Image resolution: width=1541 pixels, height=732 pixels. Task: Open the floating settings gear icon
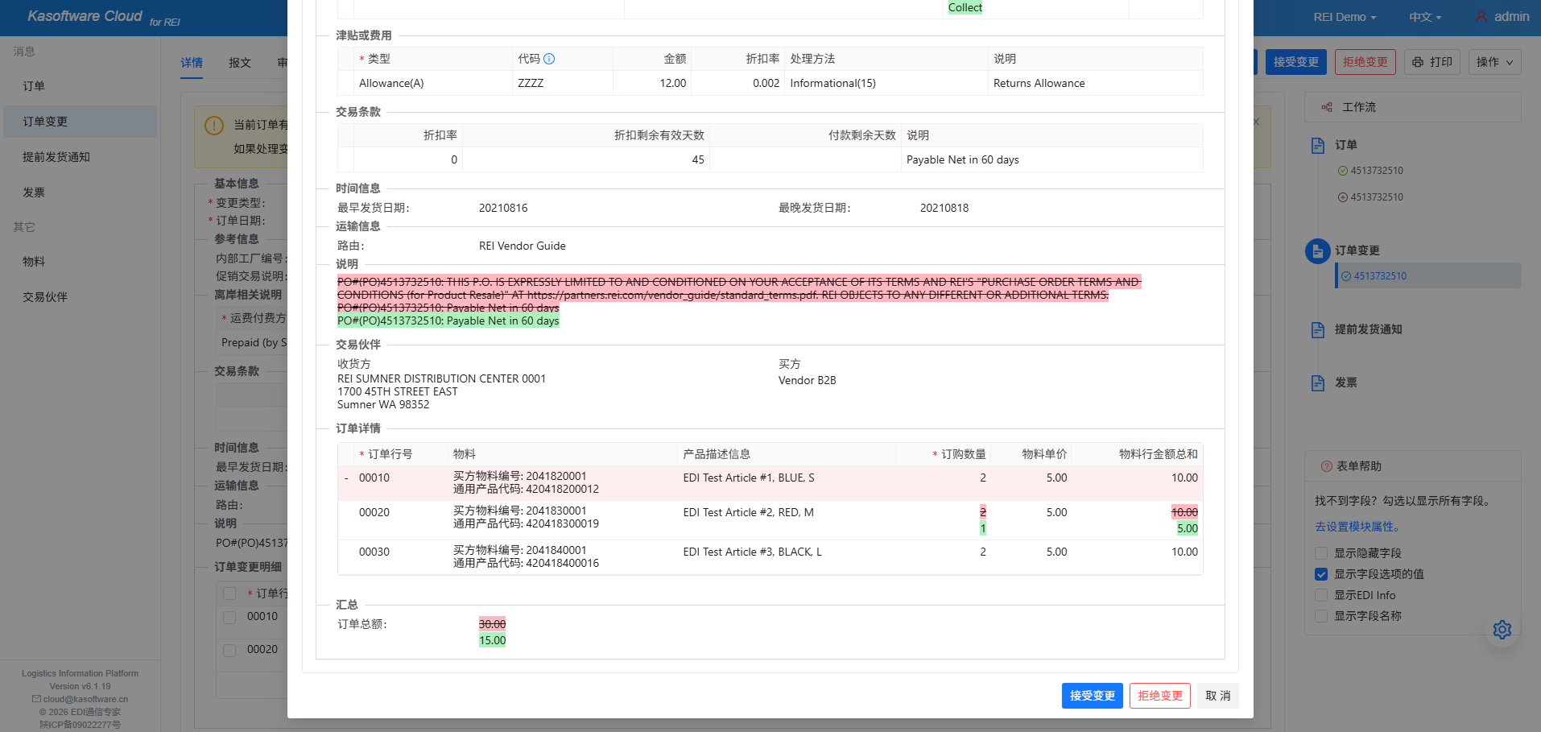[x=1502, y=630]
